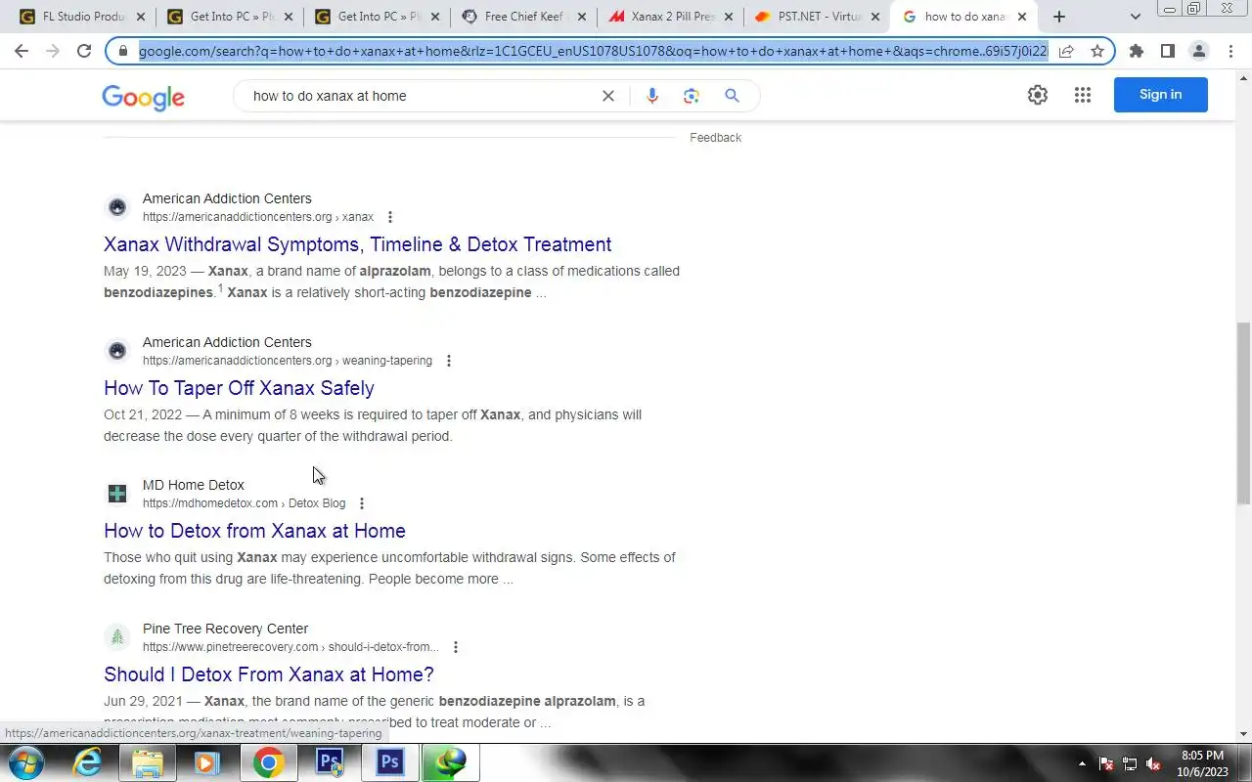Click the address bar URL

[x=593, y=51]
